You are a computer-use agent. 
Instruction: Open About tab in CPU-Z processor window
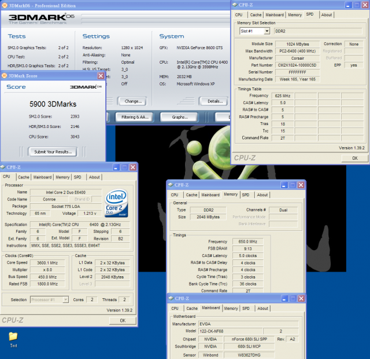(94, 177)
